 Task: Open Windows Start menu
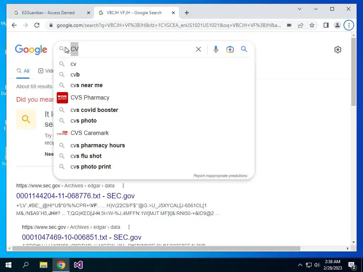point(9,265)
